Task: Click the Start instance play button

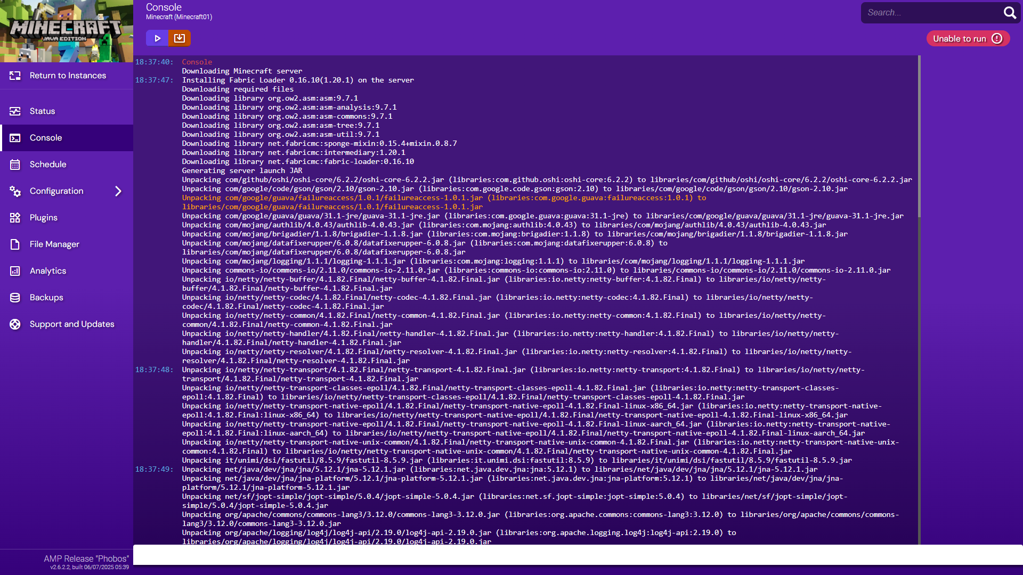Action: [x=157, y=38]
